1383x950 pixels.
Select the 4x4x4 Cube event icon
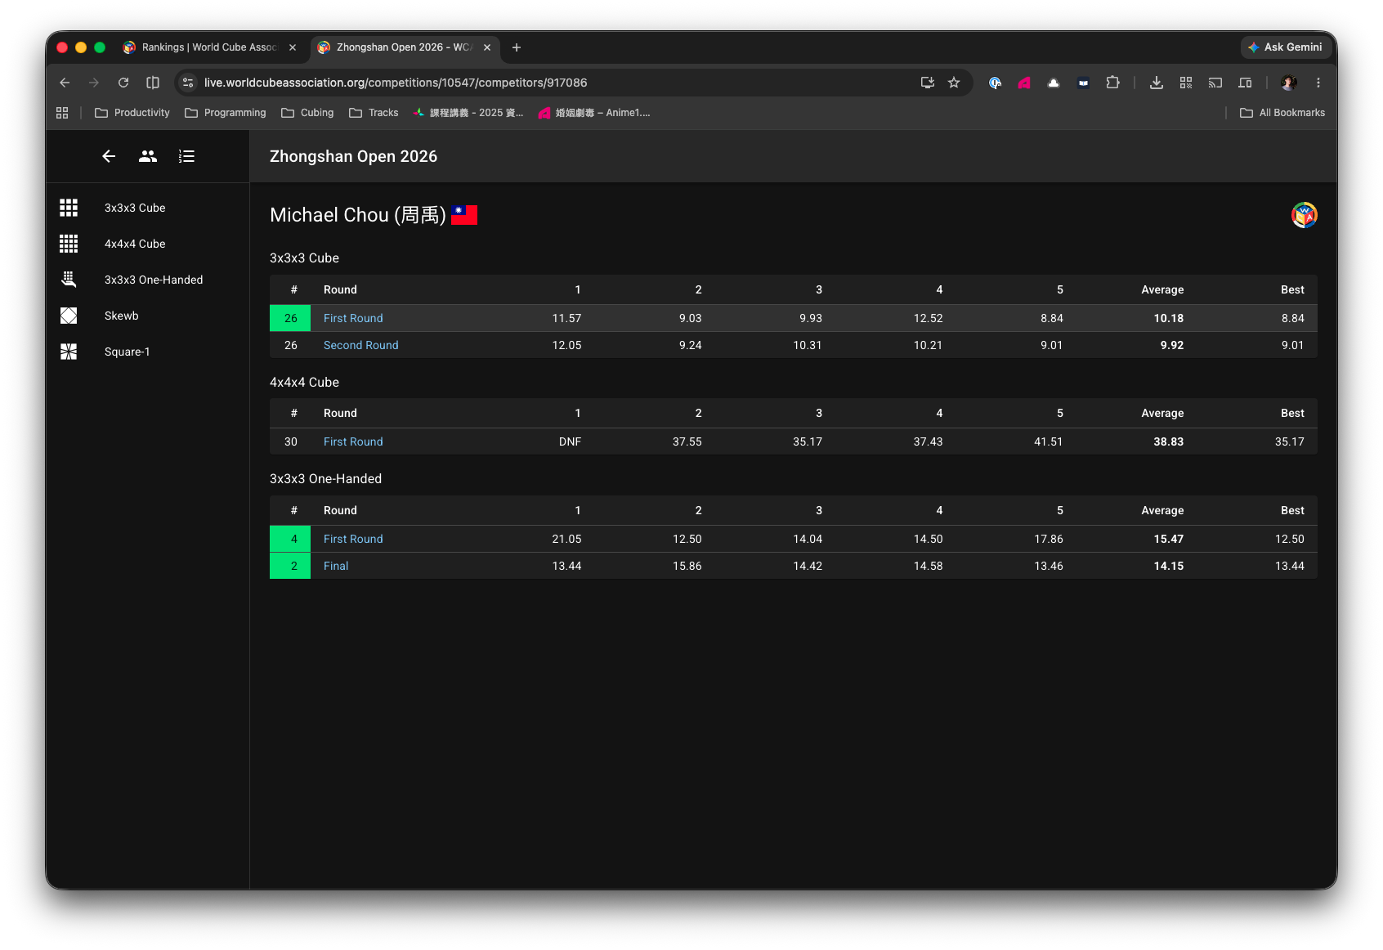point(69,244)
